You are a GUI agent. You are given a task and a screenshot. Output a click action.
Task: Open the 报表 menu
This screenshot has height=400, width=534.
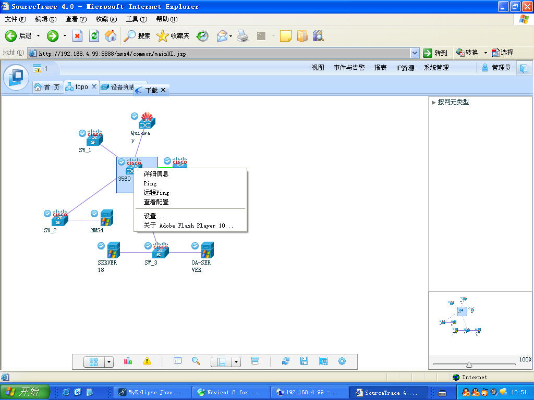(x=380, y=68)
